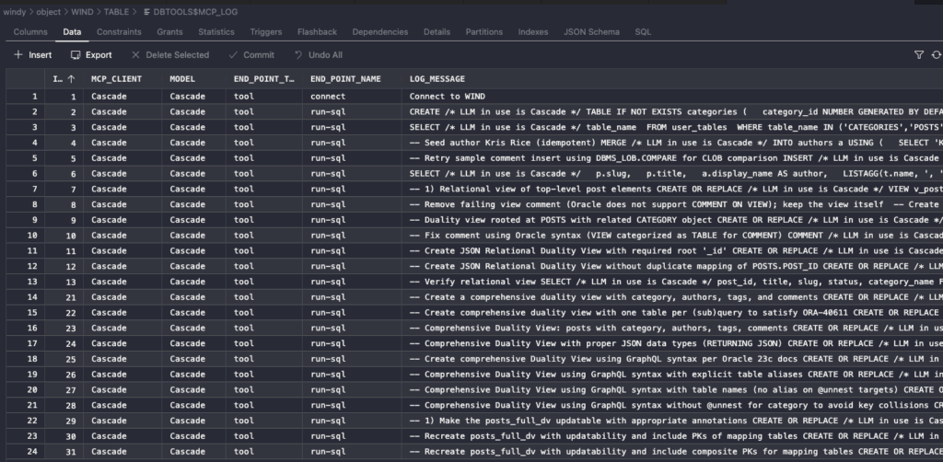
Task: Switch to the Columns tab
Action: click(30, 32)
